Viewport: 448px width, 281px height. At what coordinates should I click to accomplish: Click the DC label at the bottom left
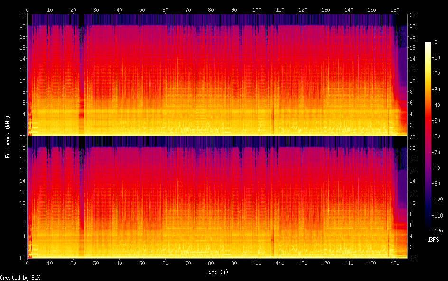pyautogui.click(x=21, y=258)
